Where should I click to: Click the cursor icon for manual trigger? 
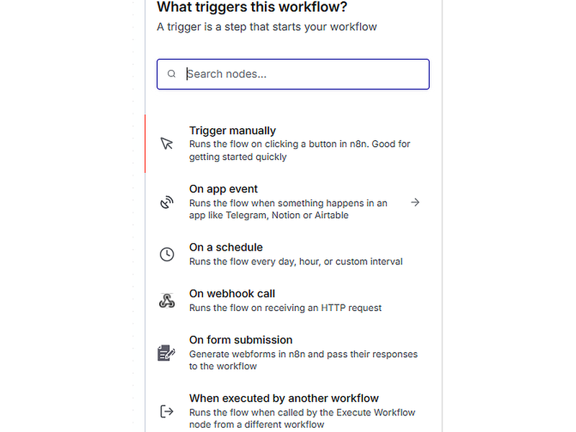[166, 143]
